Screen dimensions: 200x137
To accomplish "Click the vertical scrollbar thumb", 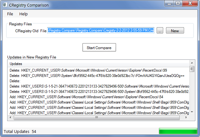I will point(192,69).
